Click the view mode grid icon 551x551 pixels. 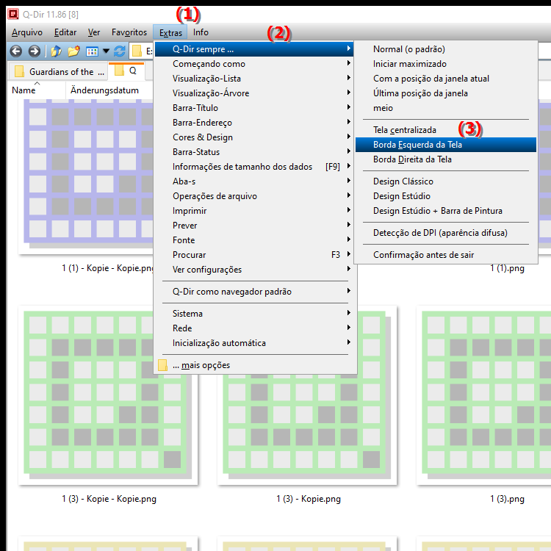tap(92, 51)
